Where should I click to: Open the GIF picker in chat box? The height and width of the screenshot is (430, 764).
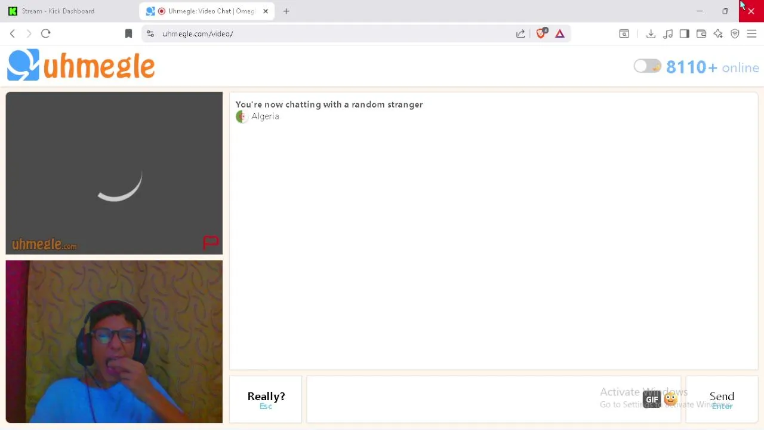pyautogui.click(x=652, y=400)
